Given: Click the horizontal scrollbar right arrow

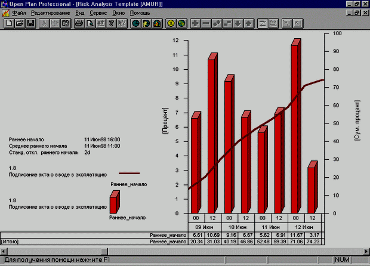Looking at the screenshot, I should click(366, 251).
